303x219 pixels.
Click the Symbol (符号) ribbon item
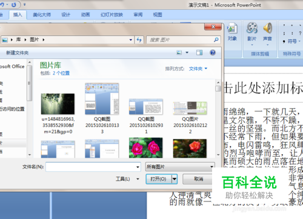pos(291,41)
